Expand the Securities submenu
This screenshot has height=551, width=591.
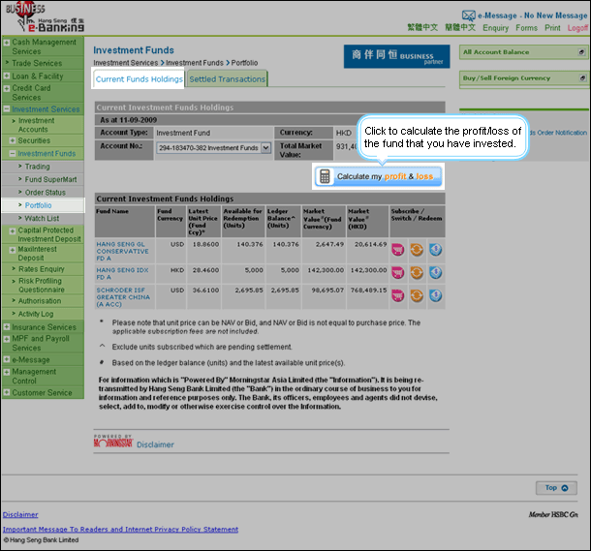coord(13,140)
